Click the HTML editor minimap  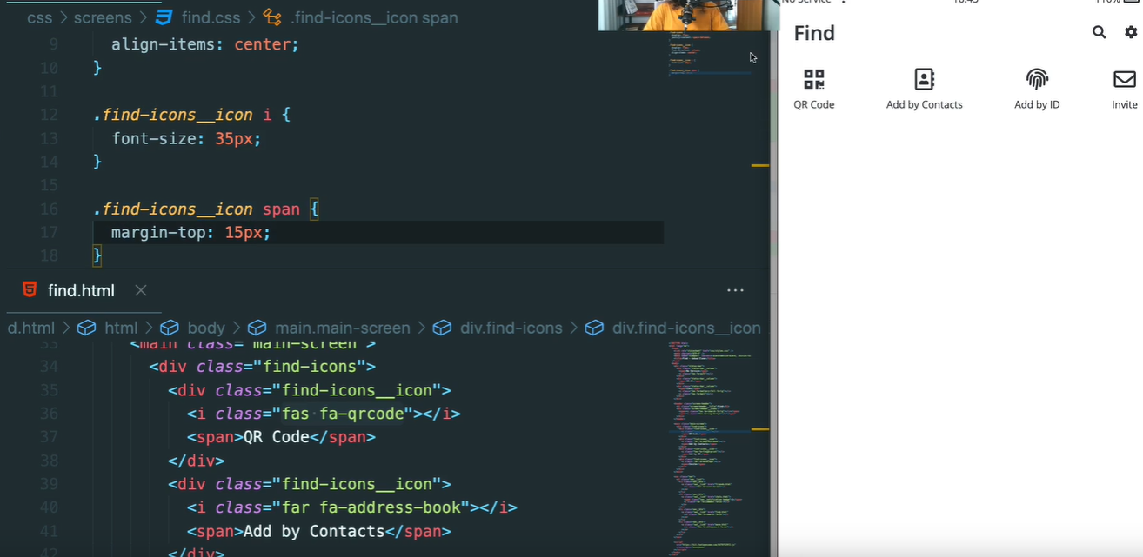[x=709, y=448]
